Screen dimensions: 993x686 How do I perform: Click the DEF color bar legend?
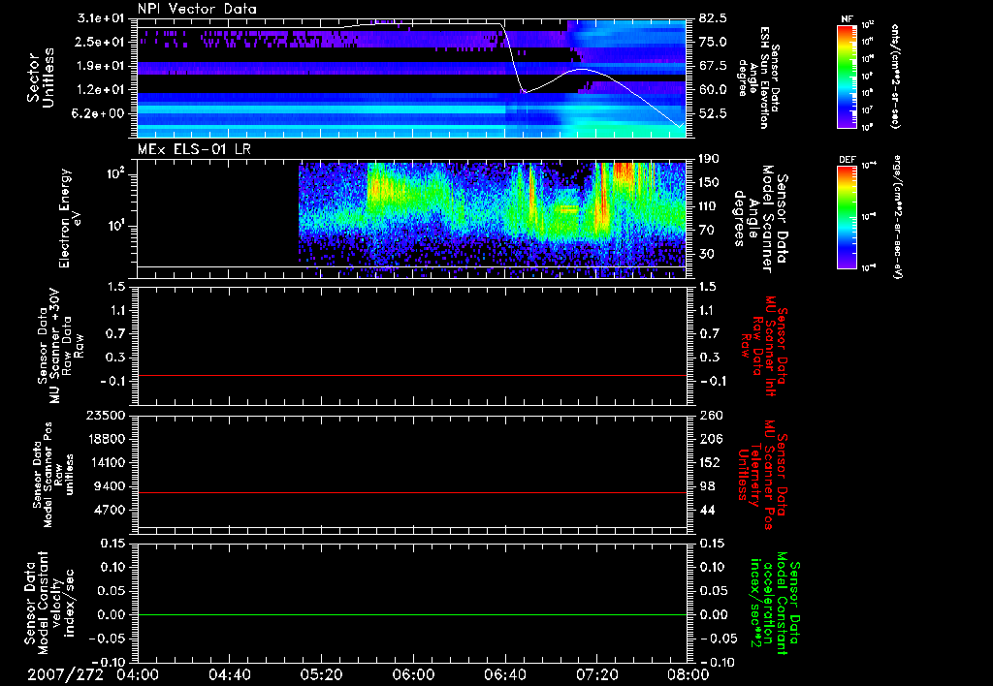coord(847,217)
